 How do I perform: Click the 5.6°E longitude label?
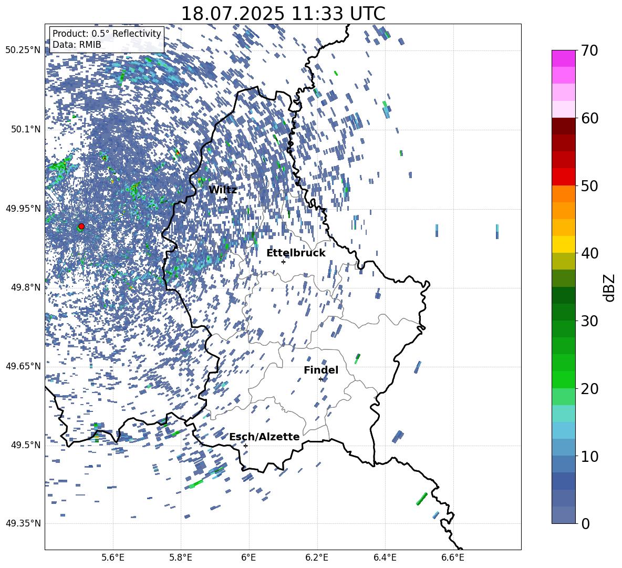click(113, 557)
